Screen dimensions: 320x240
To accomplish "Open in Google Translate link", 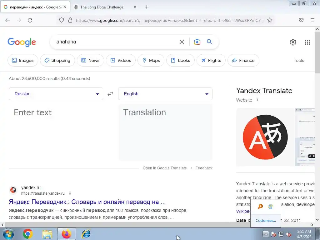I will point(165,168).
